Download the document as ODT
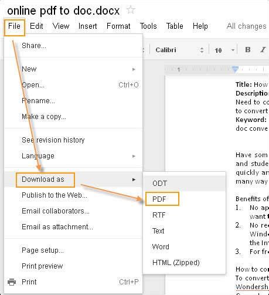 coord(184,184)
